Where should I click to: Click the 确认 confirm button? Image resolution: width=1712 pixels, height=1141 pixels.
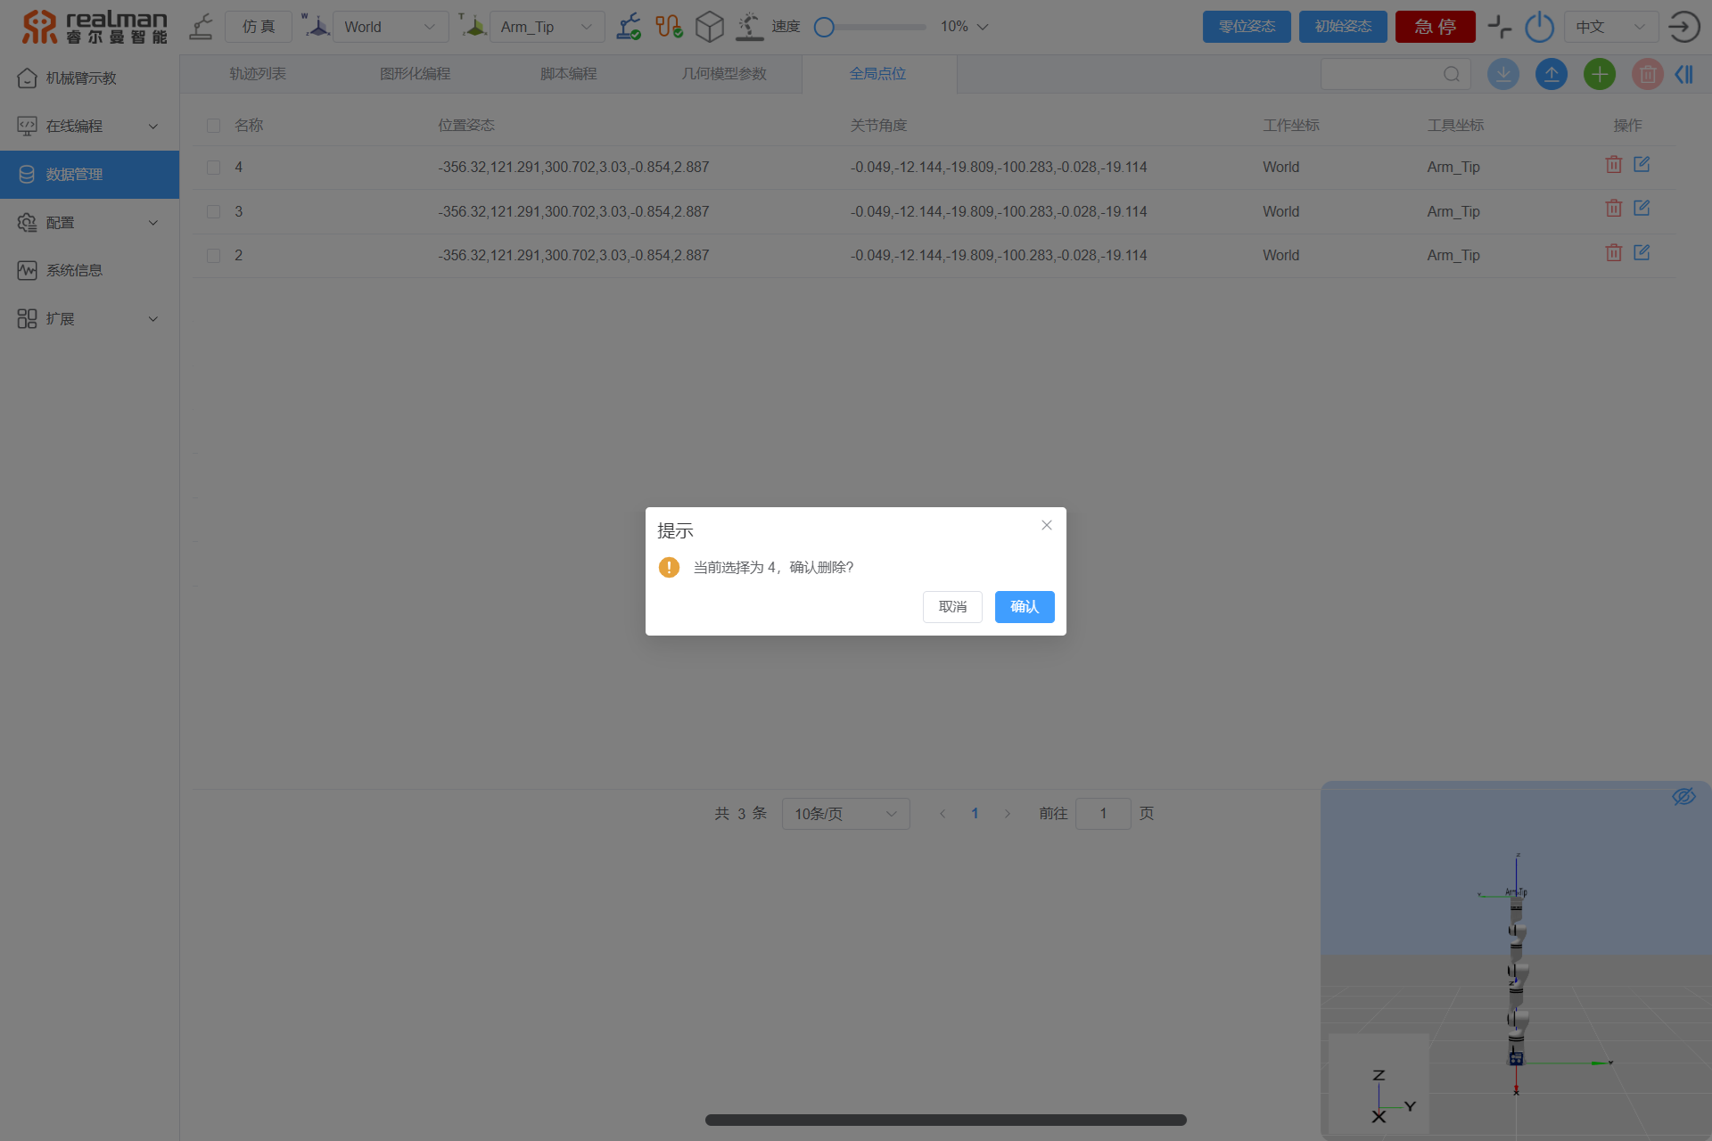tap(1025, 606)
